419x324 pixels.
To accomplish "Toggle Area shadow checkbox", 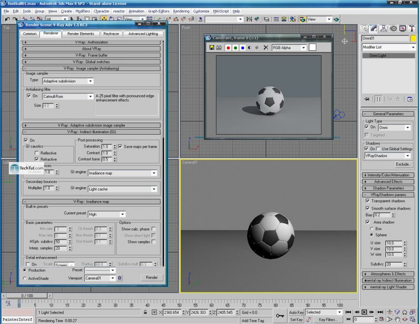I will [x=367, y=222].
